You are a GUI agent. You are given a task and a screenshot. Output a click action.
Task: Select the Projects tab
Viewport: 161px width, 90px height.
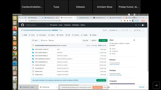[x=60, y=35]
